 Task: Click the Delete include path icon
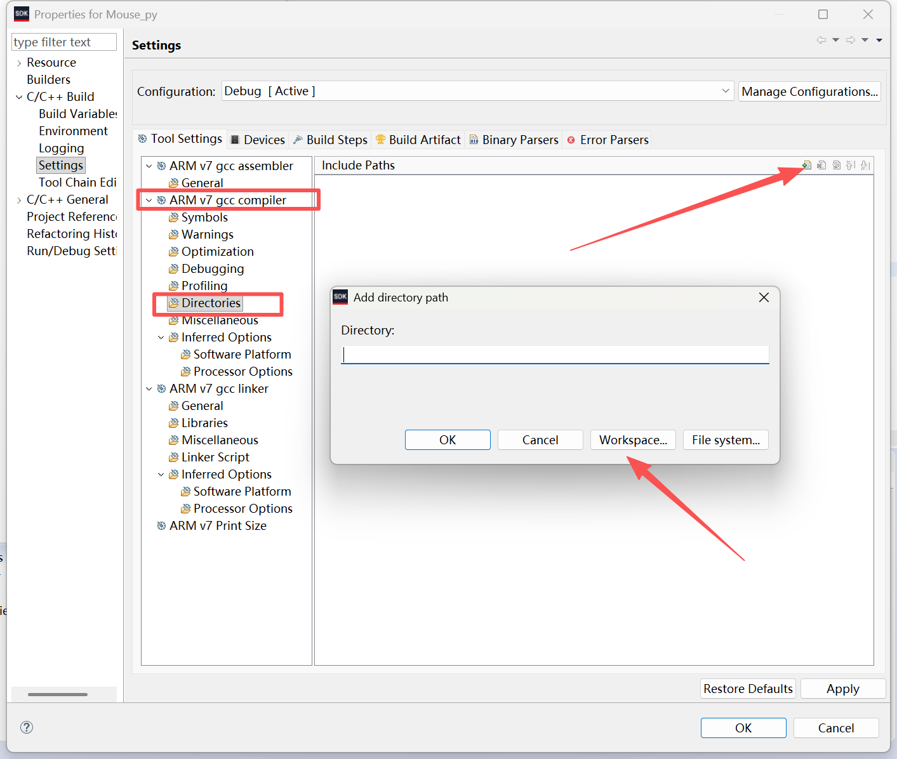821,165
